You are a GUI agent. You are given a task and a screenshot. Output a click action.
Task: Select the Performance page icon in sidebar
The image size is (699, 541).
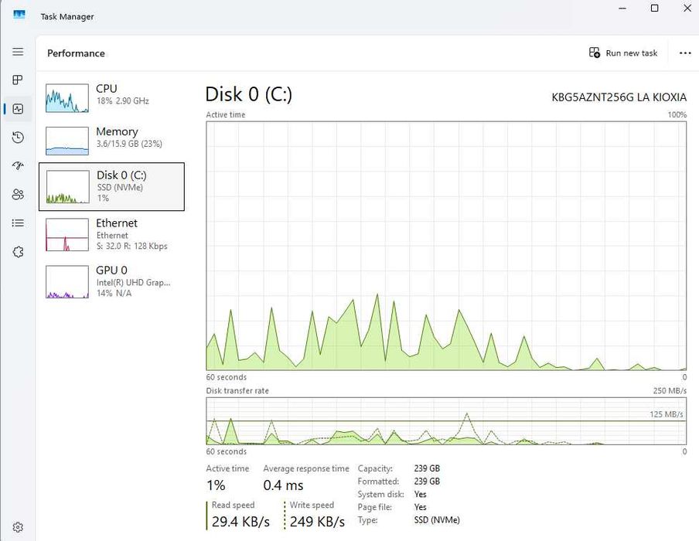[x=18, y=109]
